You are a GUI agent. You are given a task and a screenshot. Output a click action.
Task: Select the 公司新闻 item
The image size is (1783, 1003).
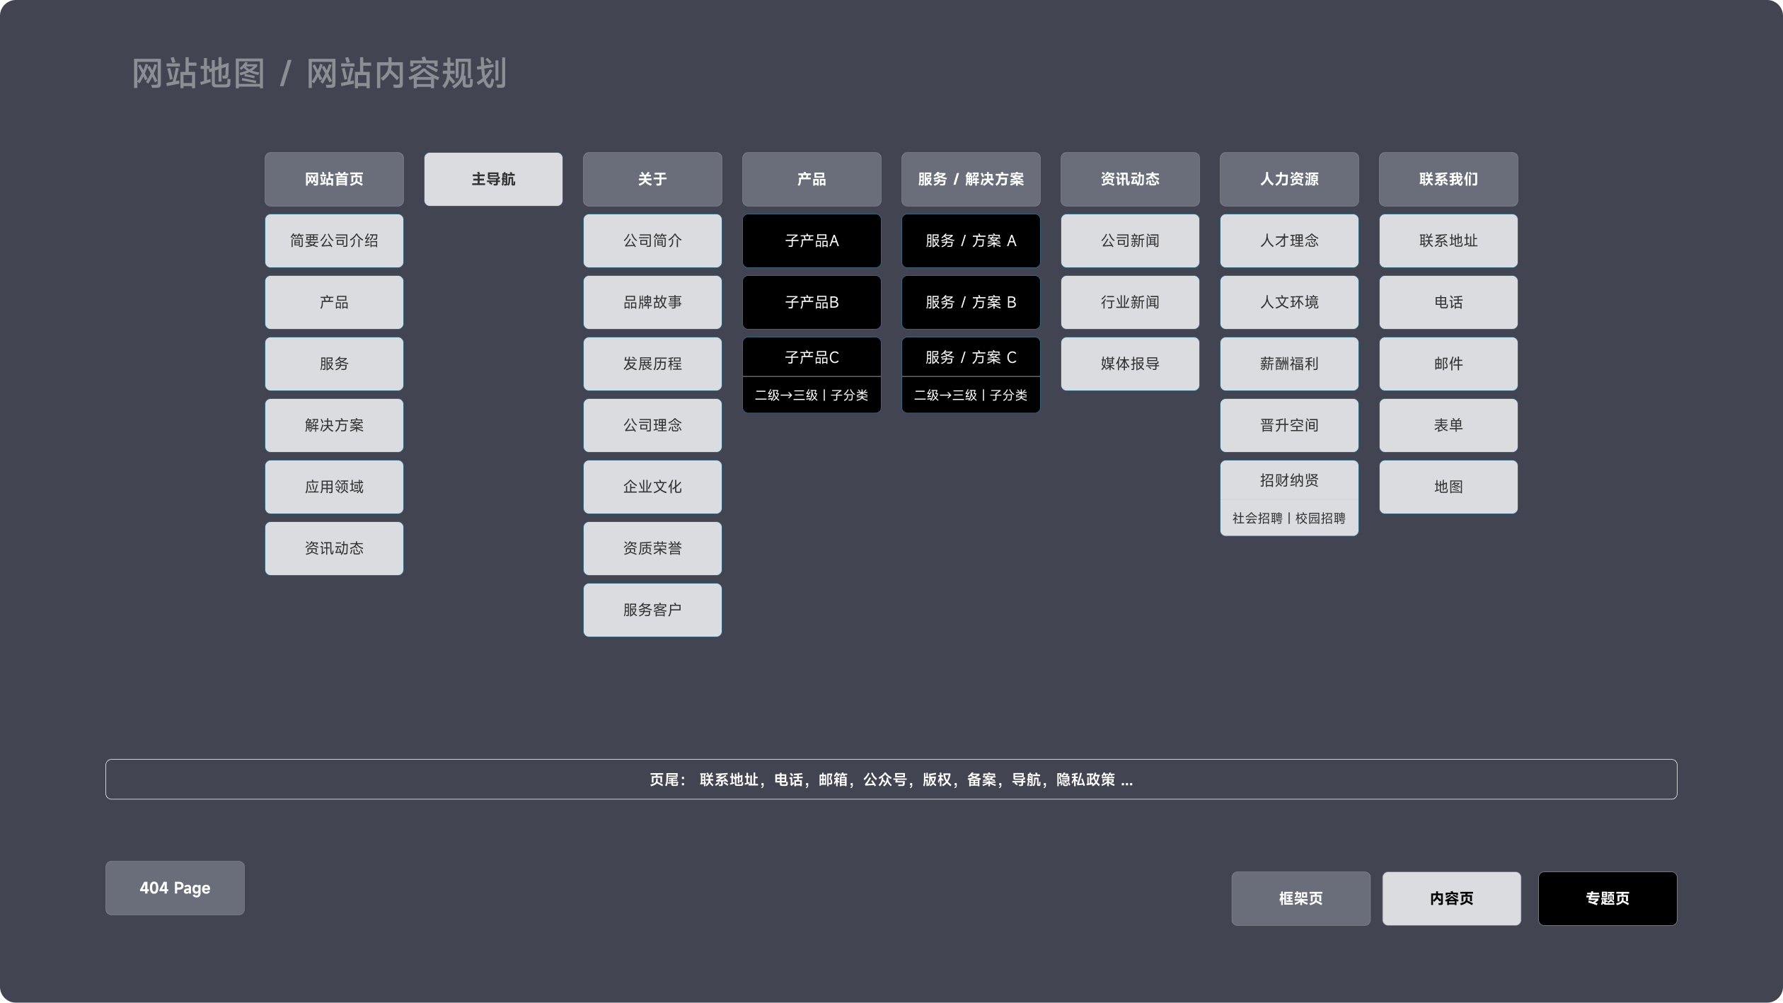point(1130,240)
